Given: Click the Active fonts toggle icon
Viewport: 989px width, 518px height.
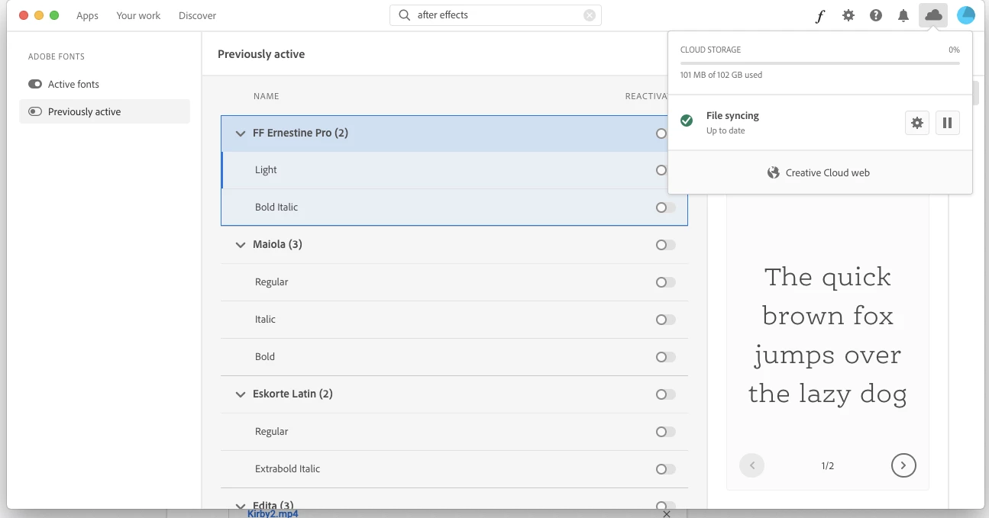Looking at the screenshot, I should [x=35, y=84].
